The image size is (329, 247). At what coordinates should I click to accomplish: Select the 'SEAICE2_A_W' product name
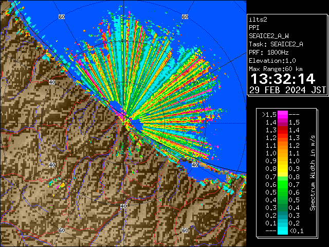point(269,36)
